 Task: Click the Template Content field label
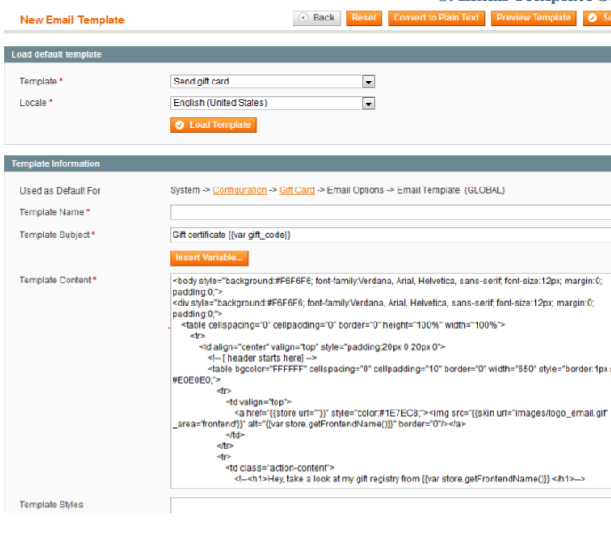click(55, 281)
